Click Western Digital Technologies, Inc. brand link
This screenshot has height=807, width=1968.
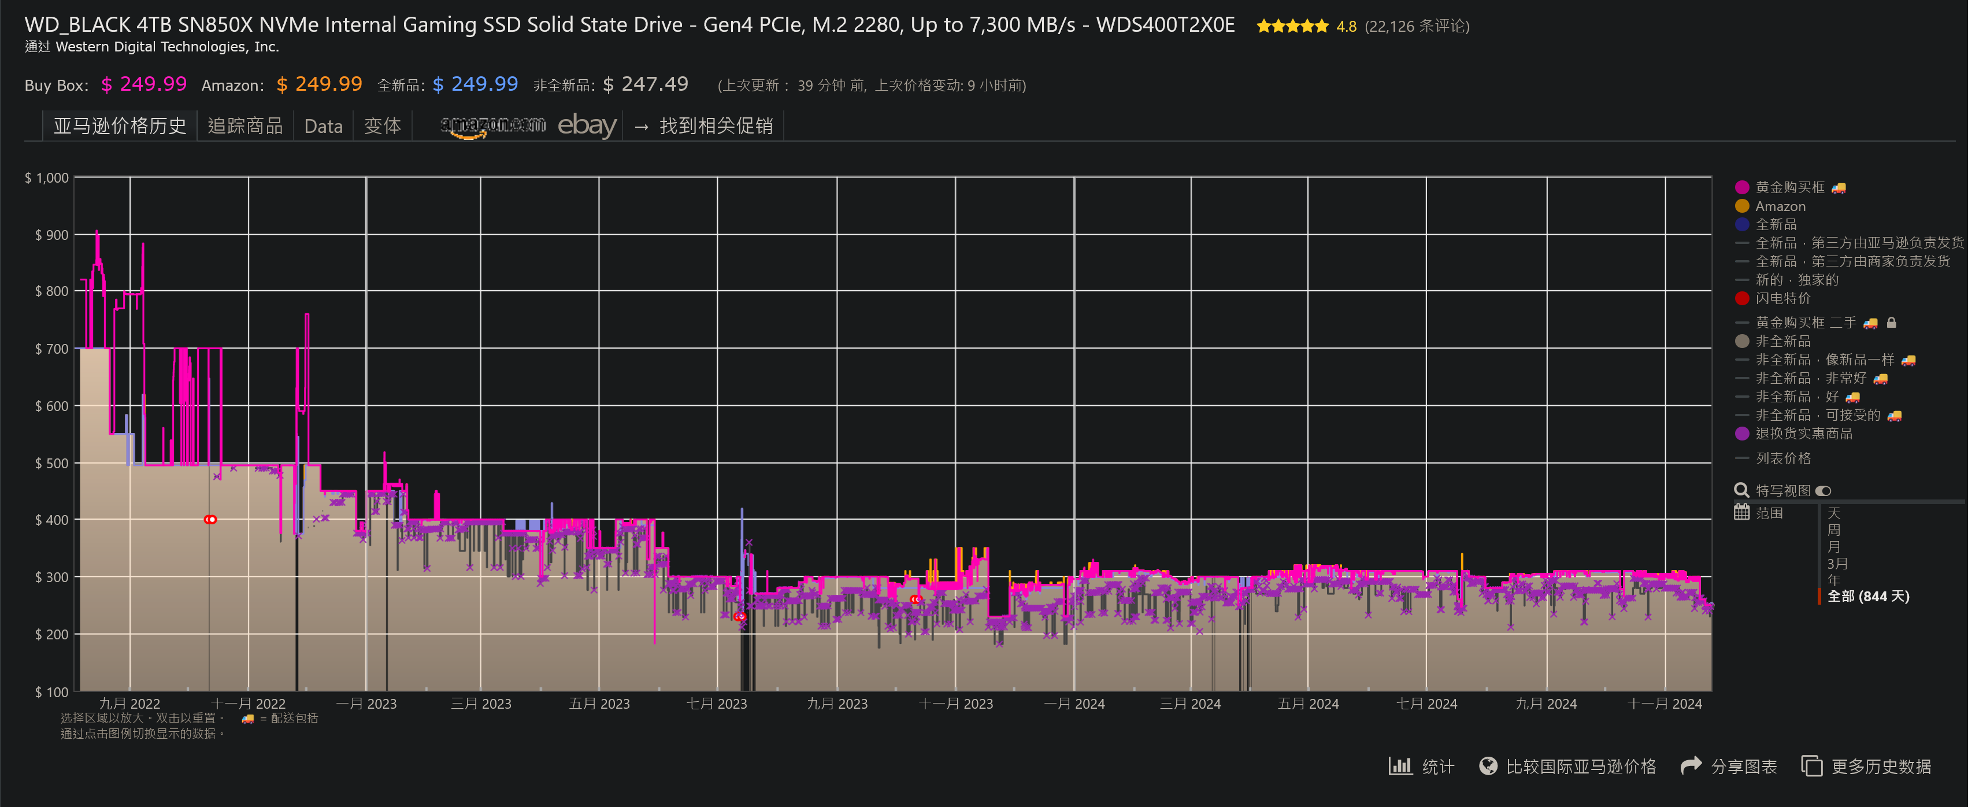(x=167, y=47)
